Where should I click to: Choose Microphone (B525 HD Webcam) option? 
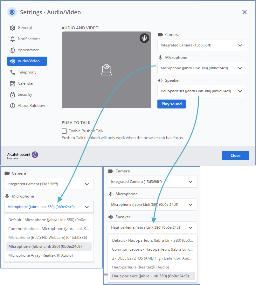point(48,238)
